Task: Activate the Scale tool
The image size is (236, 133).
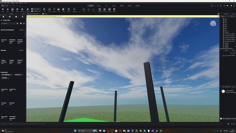Action: 13,10
